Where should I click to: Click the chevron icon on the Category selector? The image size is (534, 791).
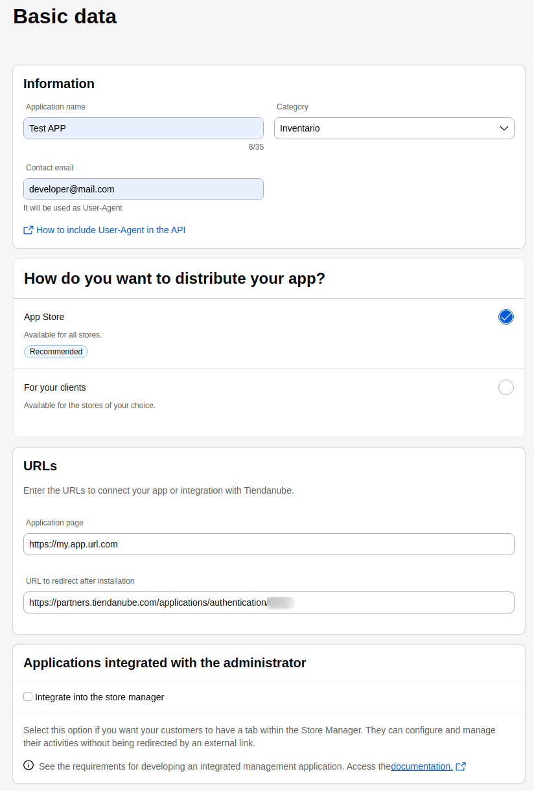(x=504, y=128)
